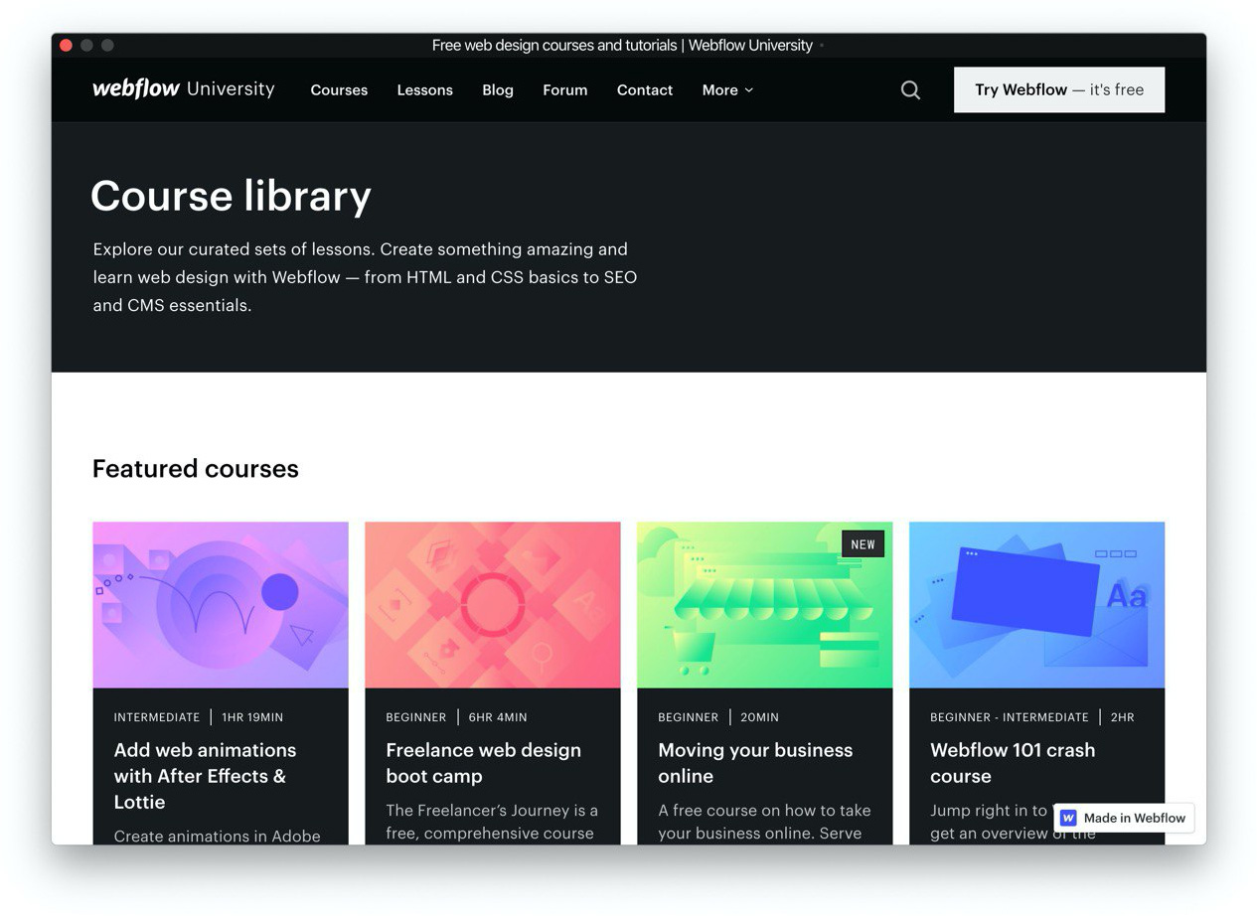Select Contact in the navigation bar
Viewport: 1257px width, 916px height.
click(645, 90)
